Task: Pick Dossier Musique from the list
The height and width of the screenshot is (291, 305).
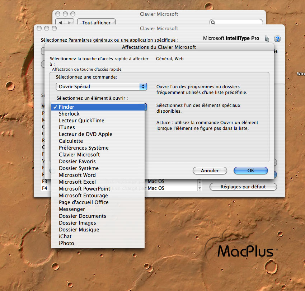Action: pyautogui.click(x=98, y=230)
